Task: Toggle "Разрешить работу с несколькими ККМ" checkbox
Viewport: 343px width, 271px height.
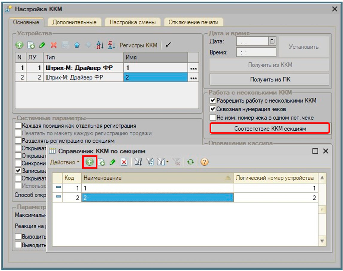Action: coord(213,101)
